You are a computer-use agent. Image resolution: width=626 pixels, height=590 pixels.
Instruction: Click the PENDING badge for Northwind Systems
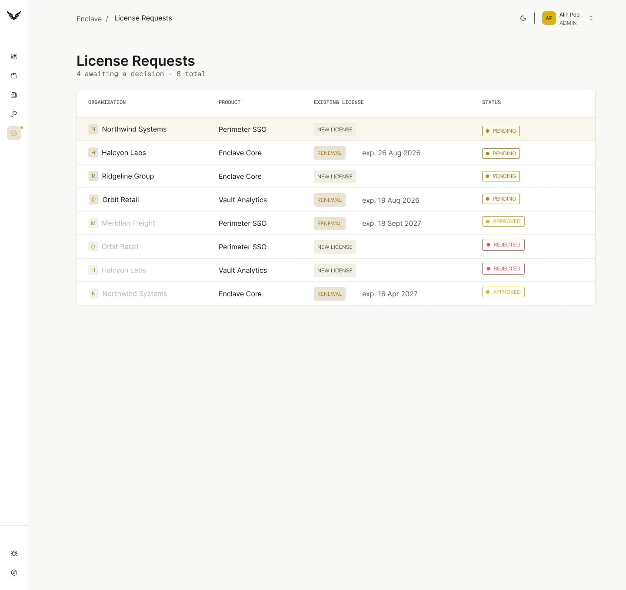coord(501,131)
